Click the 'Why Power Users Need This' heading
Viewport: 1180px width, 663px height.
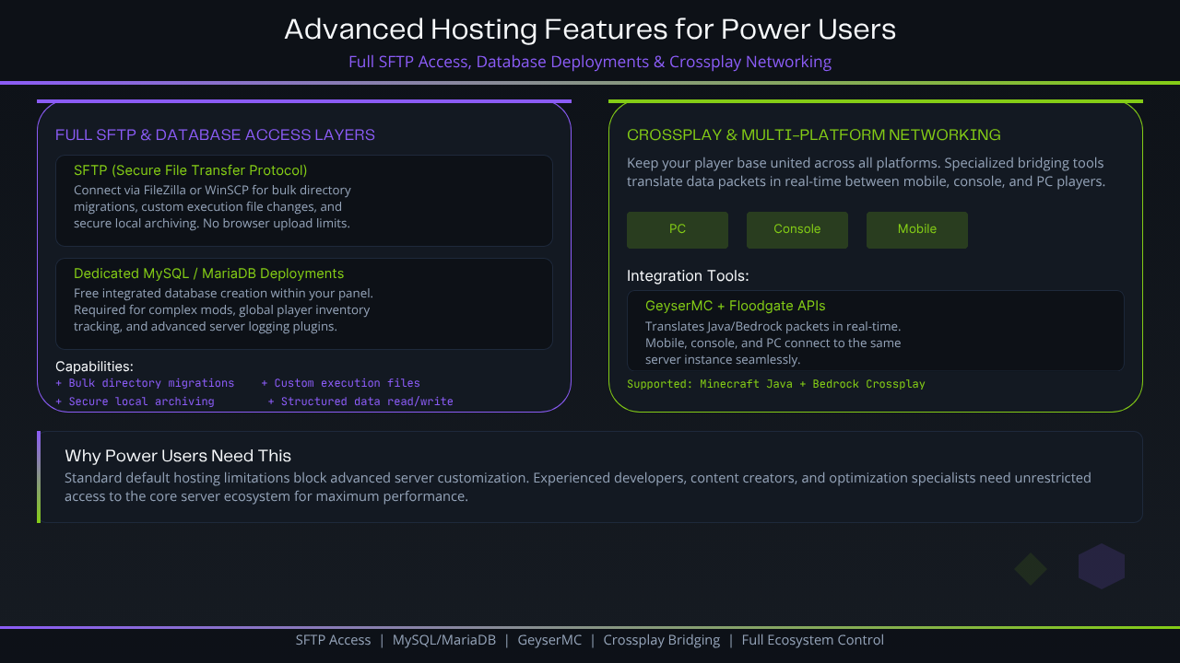[x=178, y=456]
